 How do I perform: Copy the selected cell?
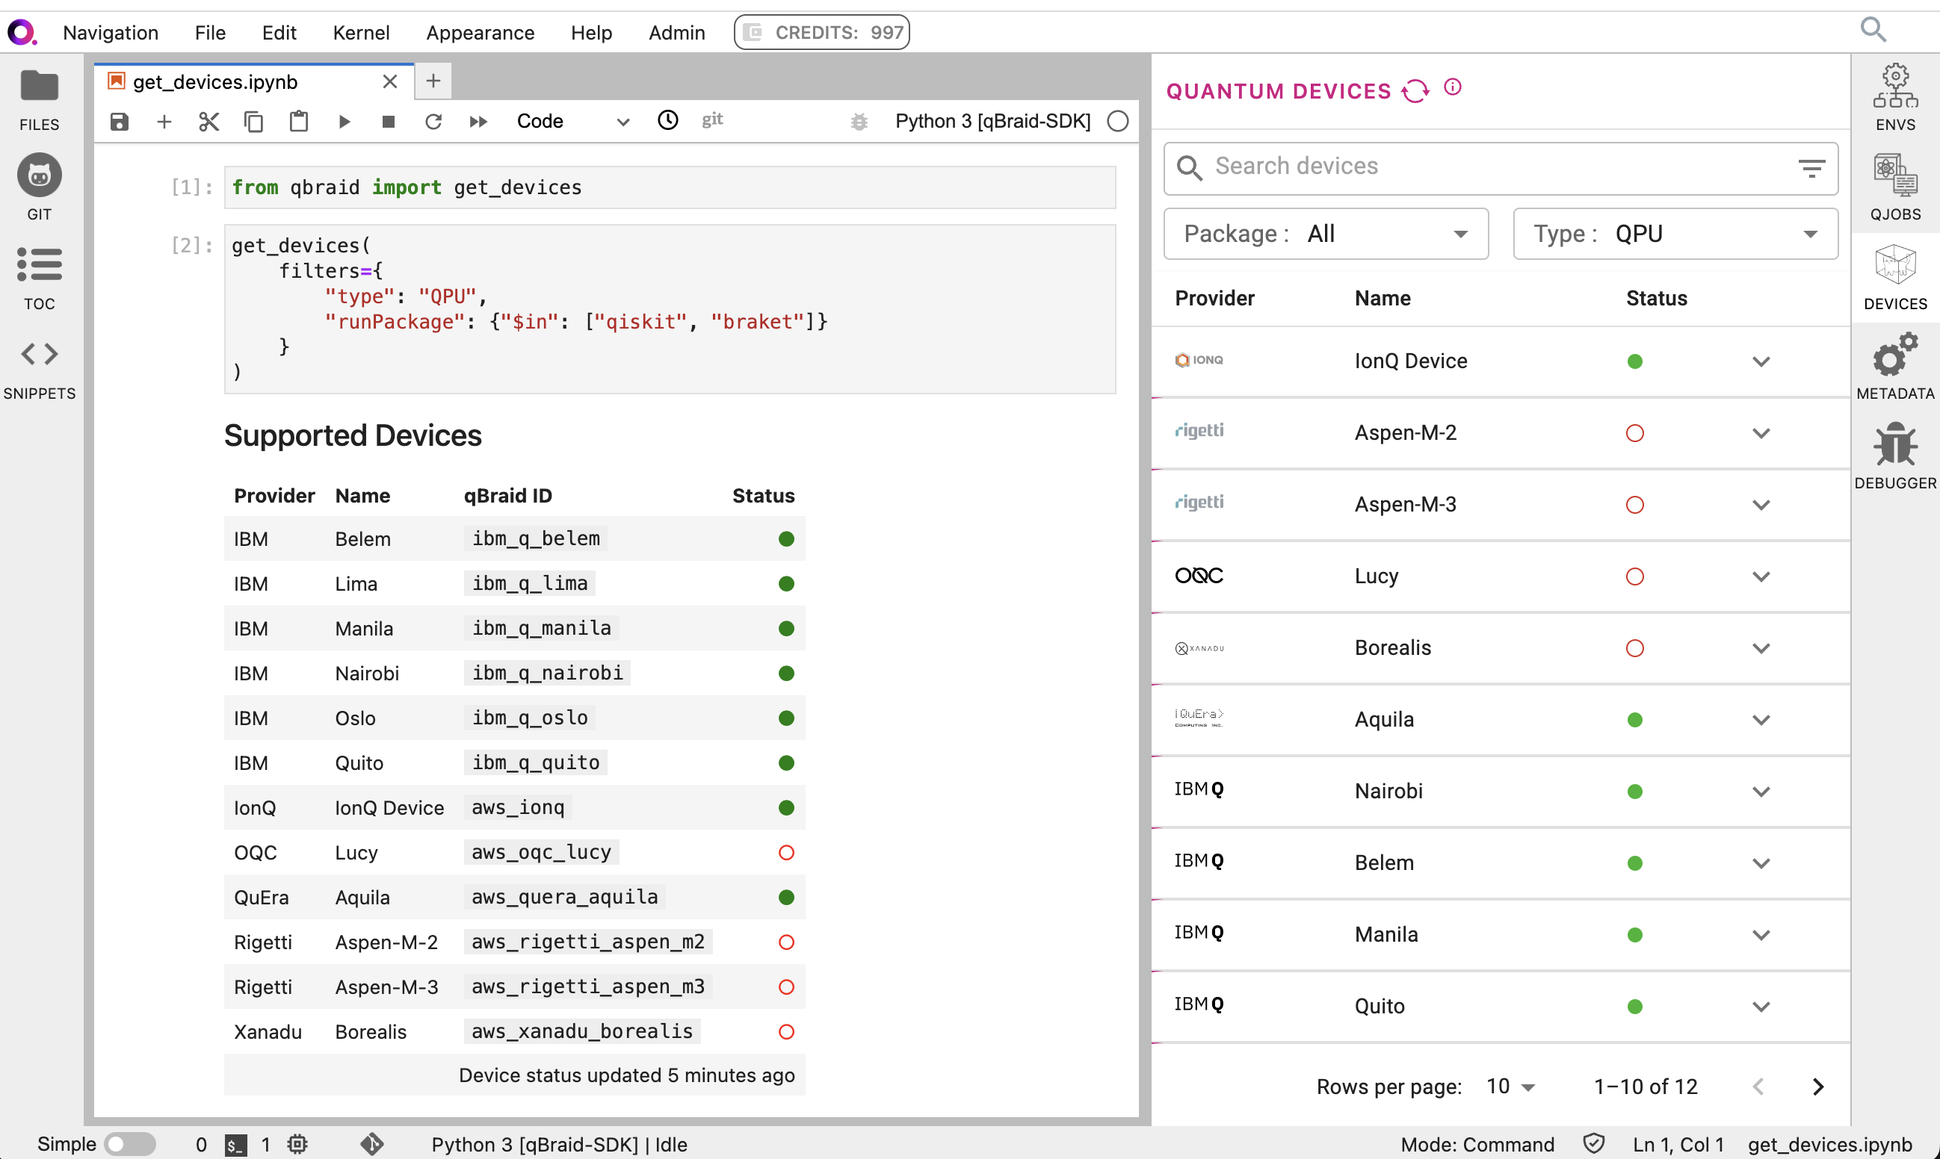tap(254, 121)
